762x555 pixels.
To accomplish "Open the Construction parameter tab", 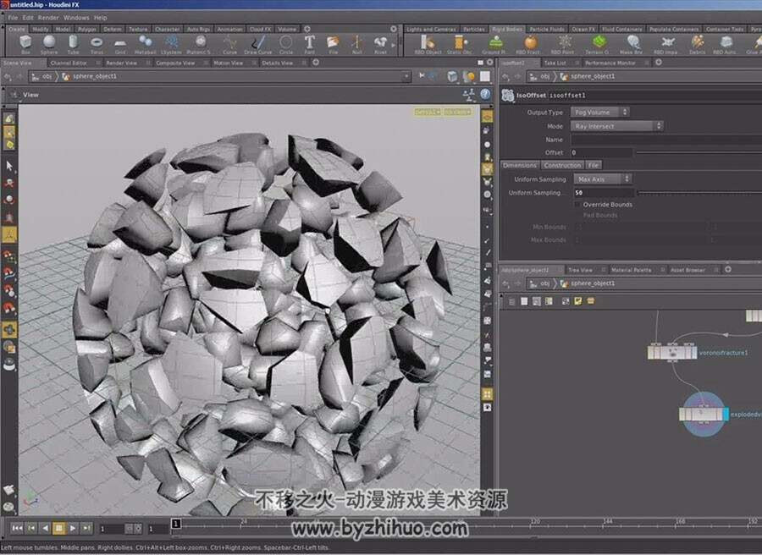I will 562,165.
